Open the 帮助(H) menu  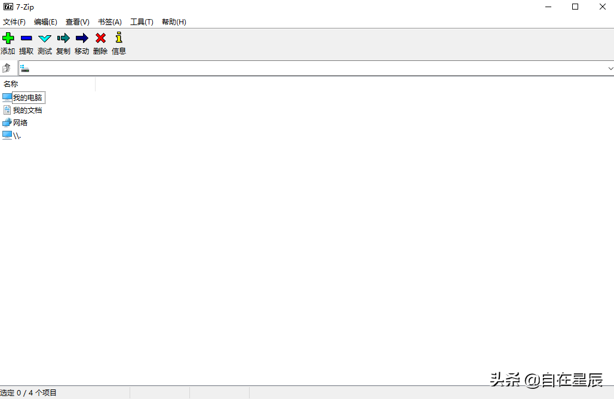click(174, 22)
